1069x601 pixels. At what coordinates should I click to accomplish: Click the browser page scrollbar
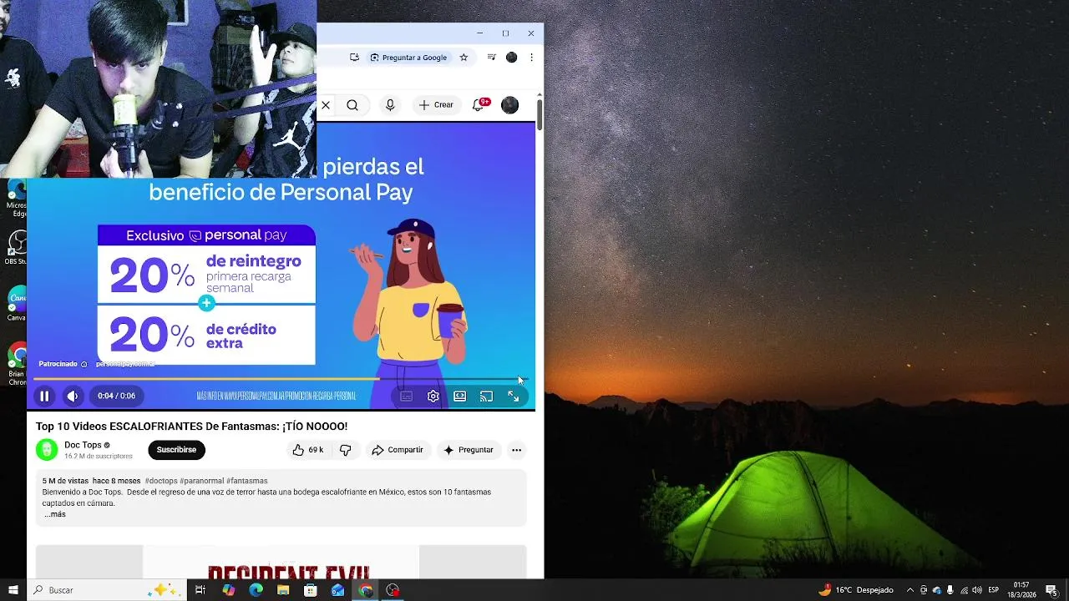[540, 114]
